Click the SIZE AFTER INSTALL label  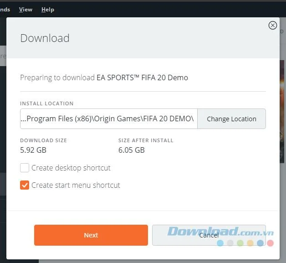point(146,140)
